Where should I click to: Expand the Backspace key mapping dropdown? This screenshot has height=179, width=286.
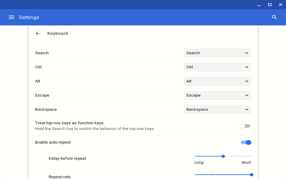click(217, 110)
